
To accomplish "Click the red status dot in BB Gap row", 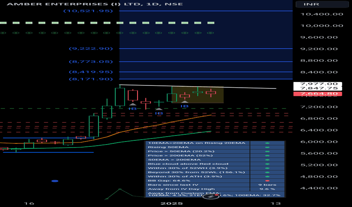I will (267, 181).
